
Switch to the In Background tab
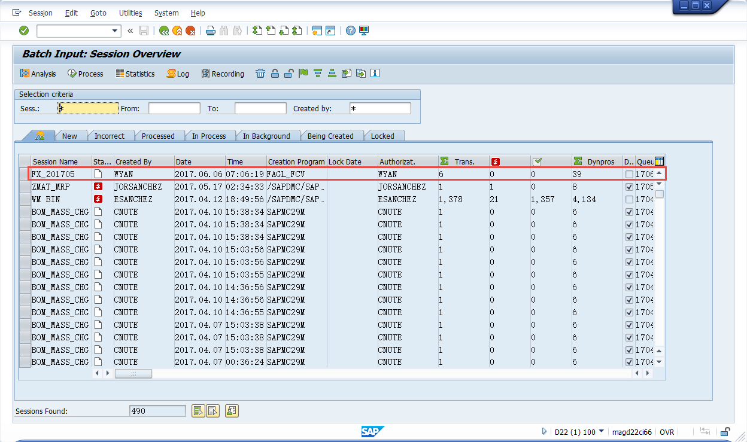[x=266, y=136]
